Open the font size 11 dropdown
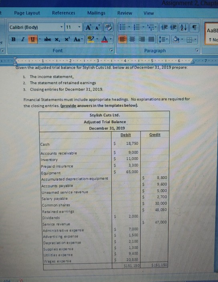Screen dimensions: 218x282 pos(79,27)
